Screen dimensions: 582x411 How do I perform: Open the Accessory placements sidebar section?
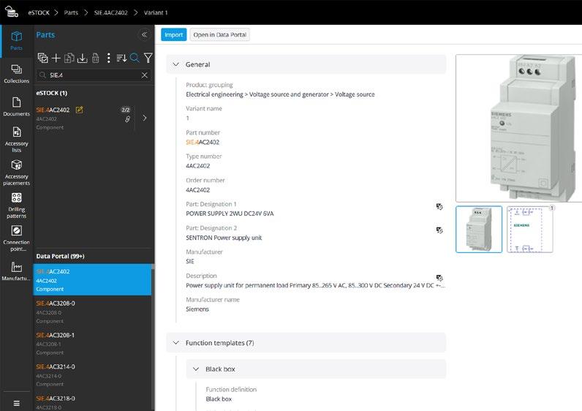(x=16, y=173)
